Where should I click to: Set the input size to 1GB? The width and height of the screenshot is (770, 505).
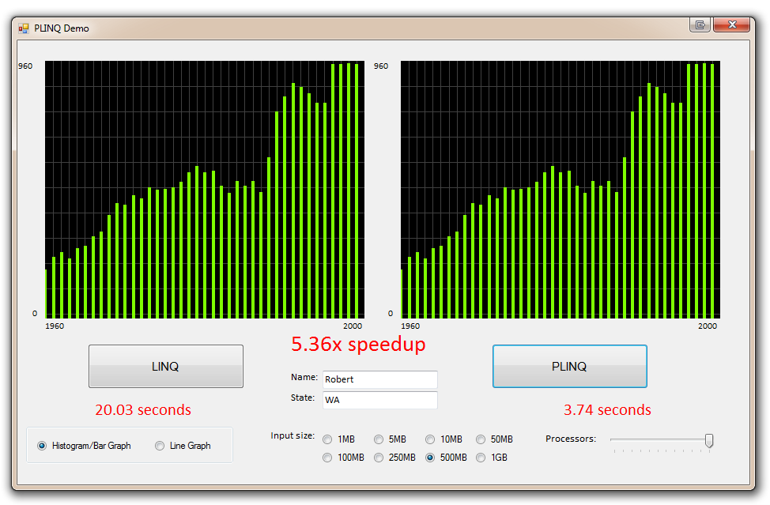(481, 458)
